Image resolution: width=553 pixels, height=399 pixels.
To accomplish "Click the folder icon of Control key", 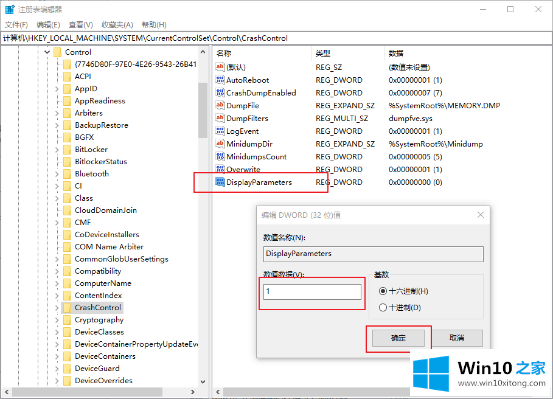I will (x=57, y=52).
